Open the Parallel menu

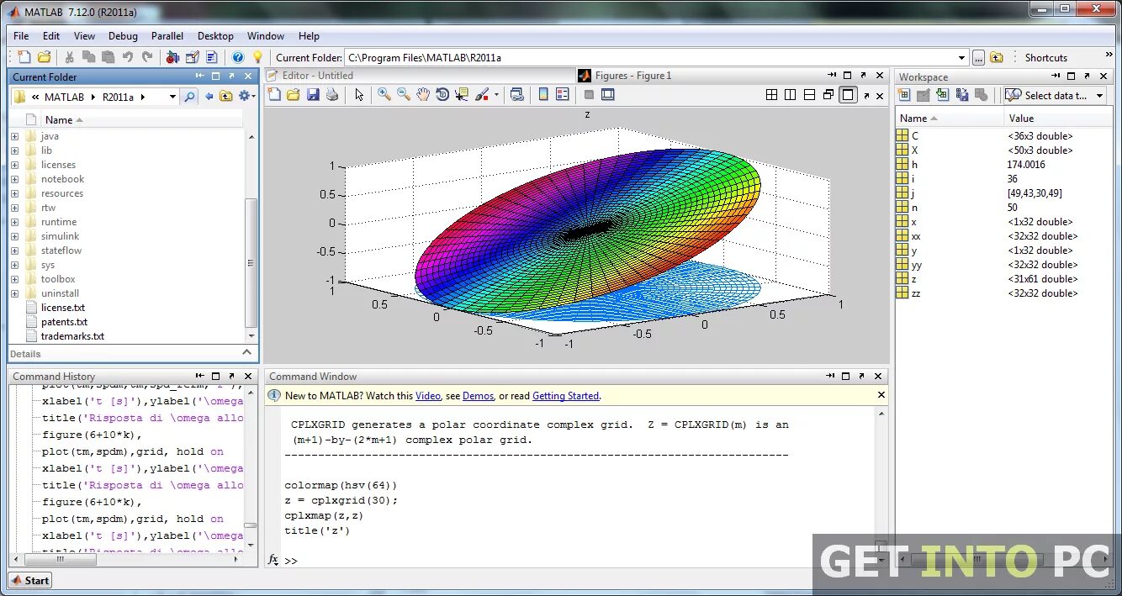167,36
